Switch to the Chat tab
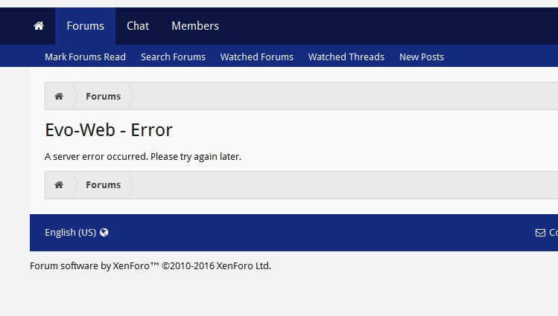558x316 pixels. 138,26
